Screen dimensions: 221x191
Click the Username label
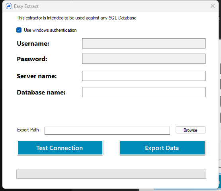coord(33,44)
